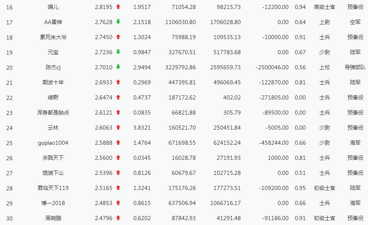Click rank number 25

pyautogui.click(x=9, y=143)
